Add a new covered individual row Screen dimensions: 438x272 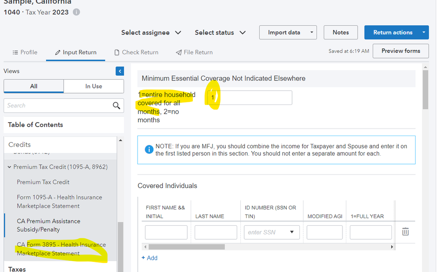[150, 258]
